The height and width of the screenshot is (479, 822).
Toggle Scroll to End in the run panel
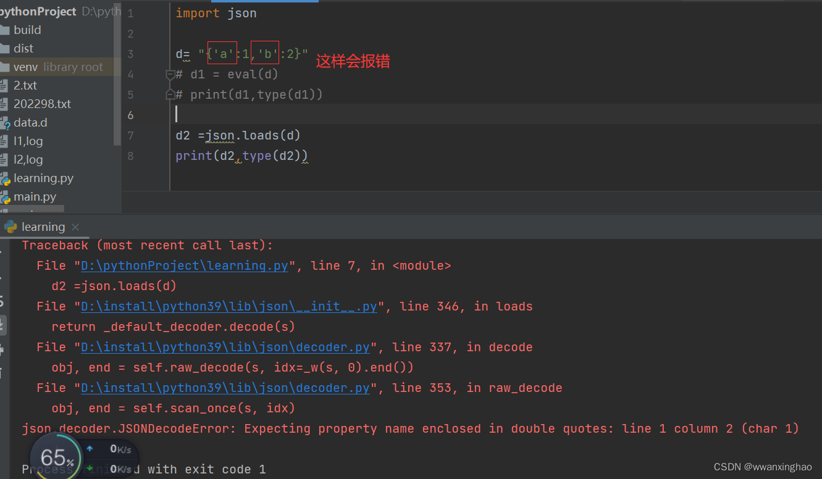click(2, 325)
